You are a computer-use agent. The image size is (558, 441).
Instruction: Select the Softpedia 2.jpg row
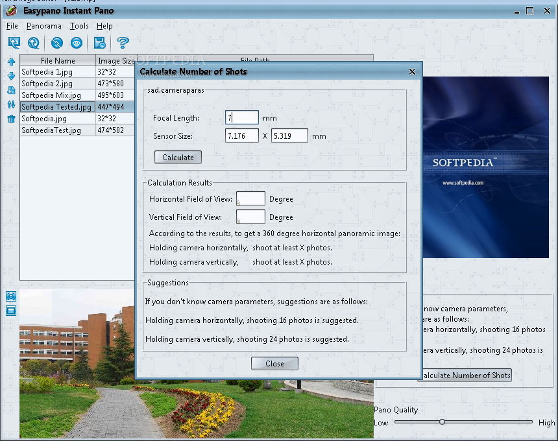77,84
